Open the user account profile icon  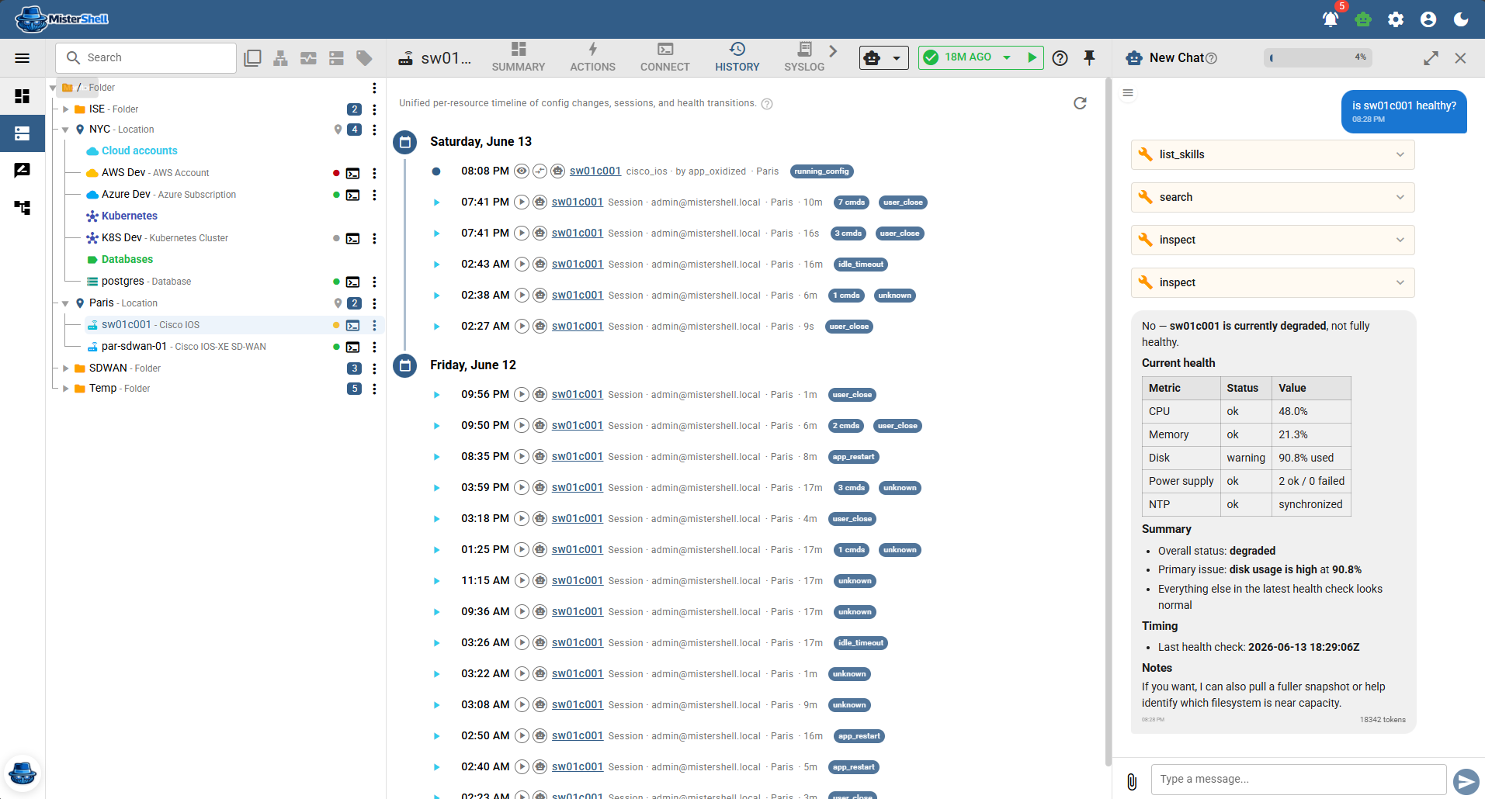[1428, 19]
